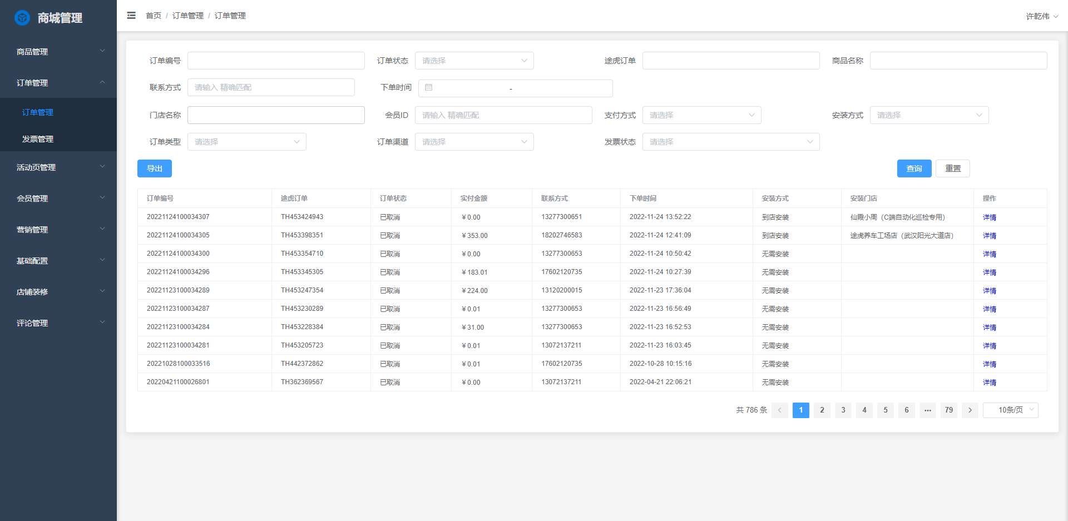Image resolution: width=1068 pixels, height=521 pixels.
Task: Go to previous page arrow in pagination
Action: click(x=779, y=410)
